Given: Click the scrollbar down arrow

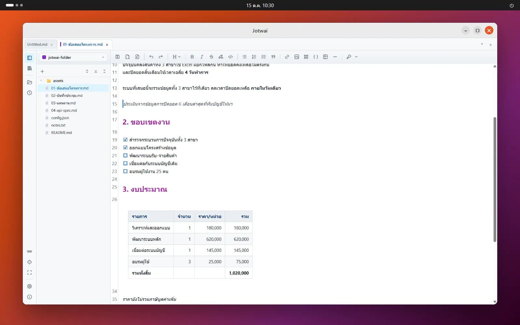Looking at the screenshot, I should [495, 302].
